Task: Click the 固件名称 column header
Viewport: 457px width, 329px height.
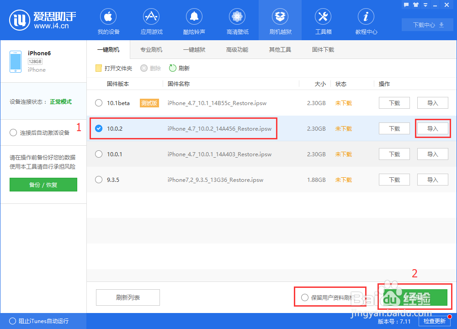Action: pos(179,84)
